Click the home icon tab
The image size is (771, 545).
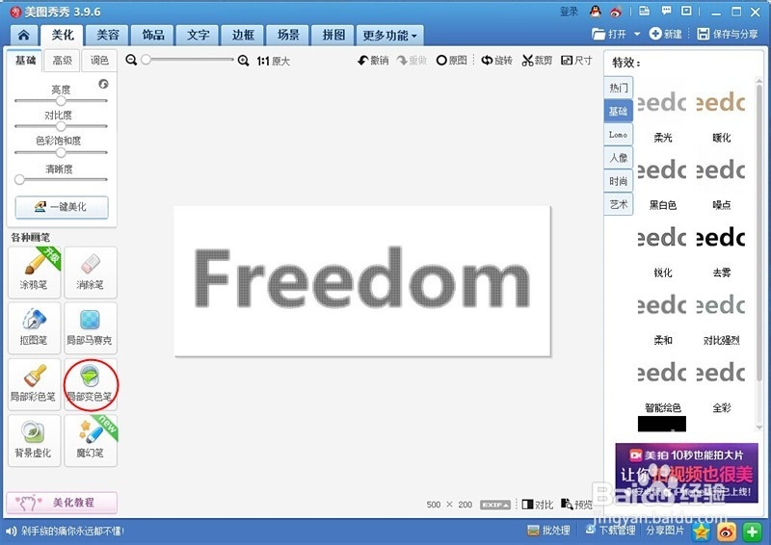click(23, 35)
